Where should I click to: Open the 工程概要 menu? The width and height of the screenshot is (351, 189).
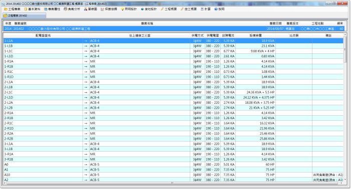pyautogui.click(x=169, y=9)
